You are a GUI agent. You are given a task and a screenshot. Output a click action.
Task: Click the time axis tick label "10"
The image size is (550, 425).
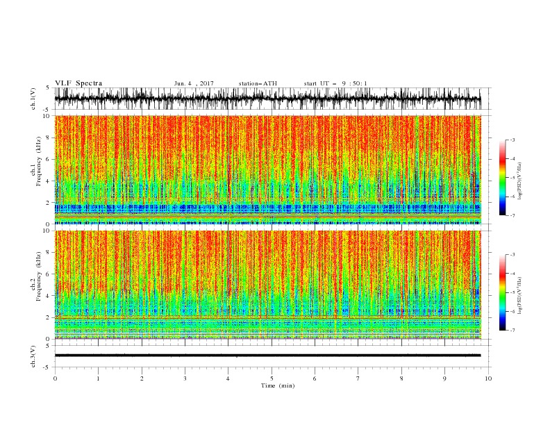click(488, 378)
